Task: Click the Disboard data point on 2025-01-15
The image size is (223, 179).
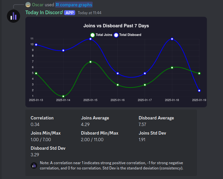Action: tap(90, 39)
